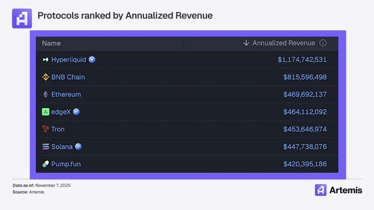Screen dimensions: 374x210
Task: Click the red Tron logo icon
Action: [46, 129]
